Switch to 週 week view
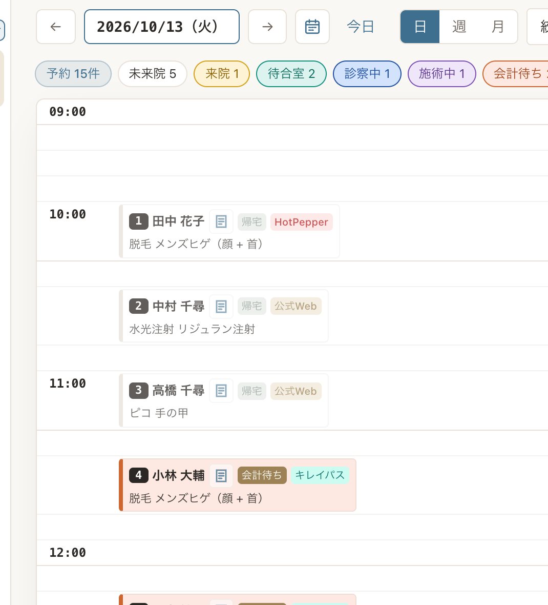This screenshot has height=605, width=548. [459, 27]
